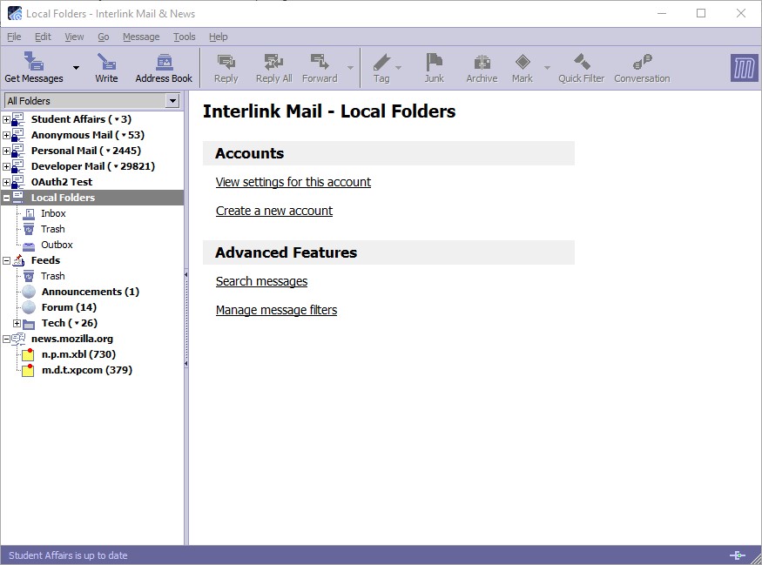Open the Message menu
This screenshot has width=762, height=565.
click(x=141, y=37)
